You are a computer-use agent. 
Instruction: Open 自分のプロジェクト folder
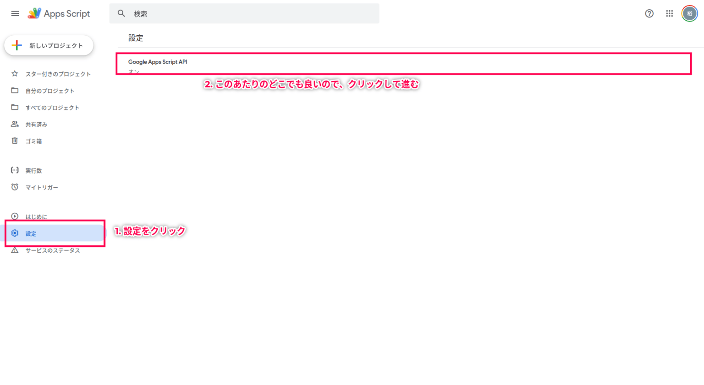coord(50,91)
